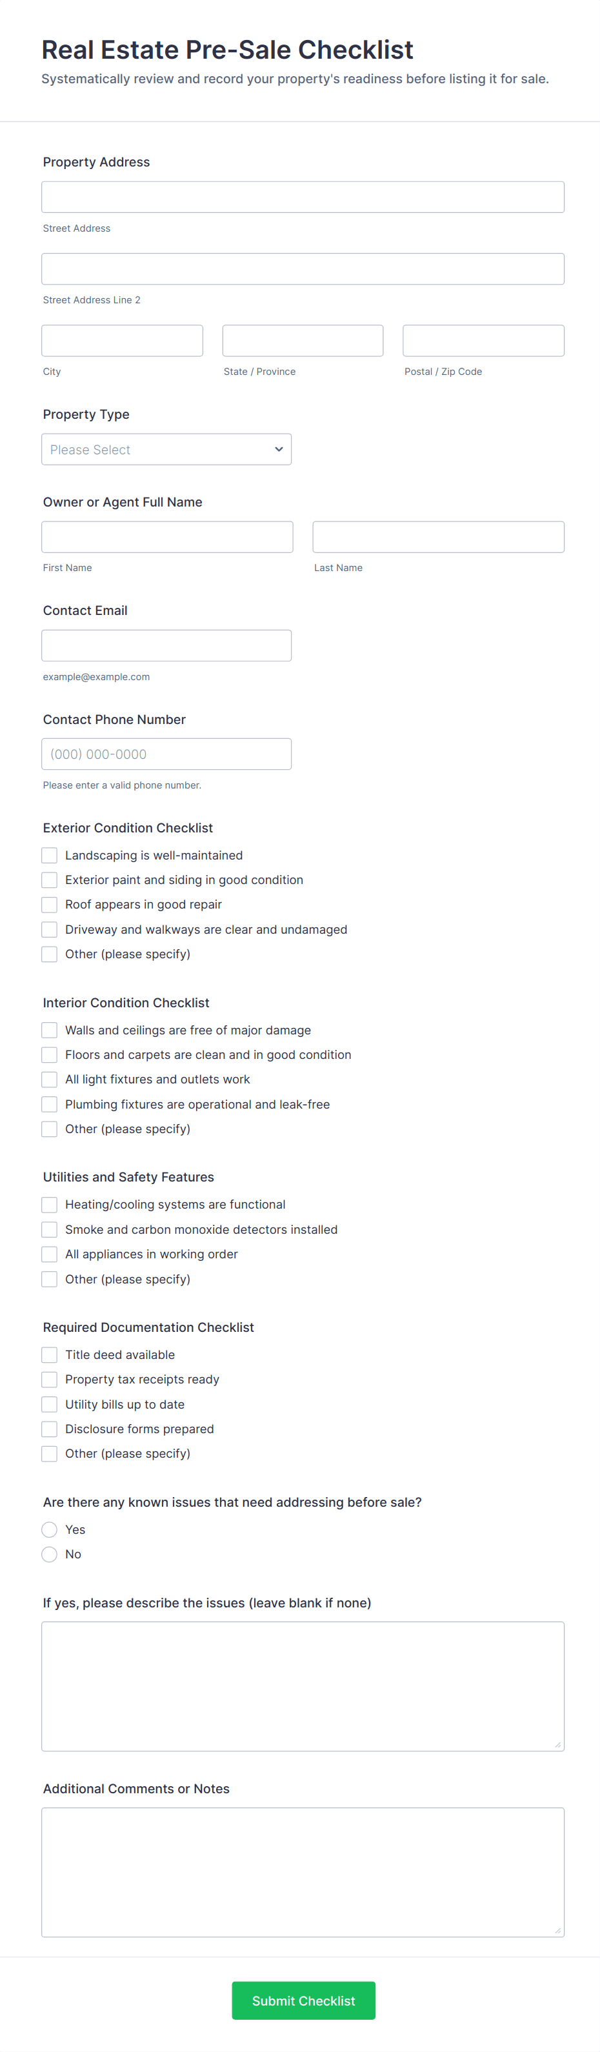Tick the 'Title deed available' checkbox
Image resolution: width=600 pixels, height=2052 pixels.
coord(50,1355)
